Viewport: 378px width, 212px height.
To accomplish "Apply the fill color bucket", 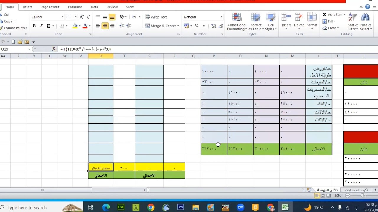I will pos(75,26).
